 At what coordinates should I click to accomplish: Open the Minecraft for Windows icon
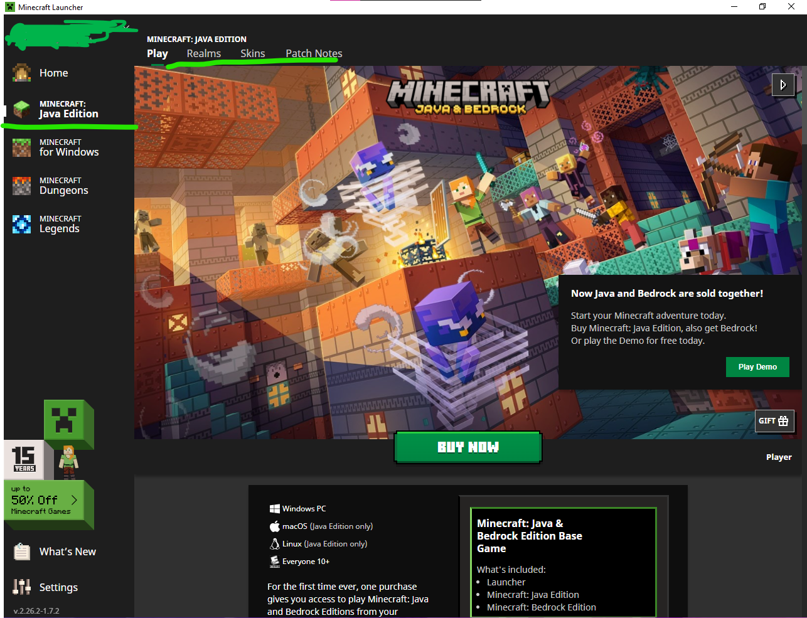21,147
